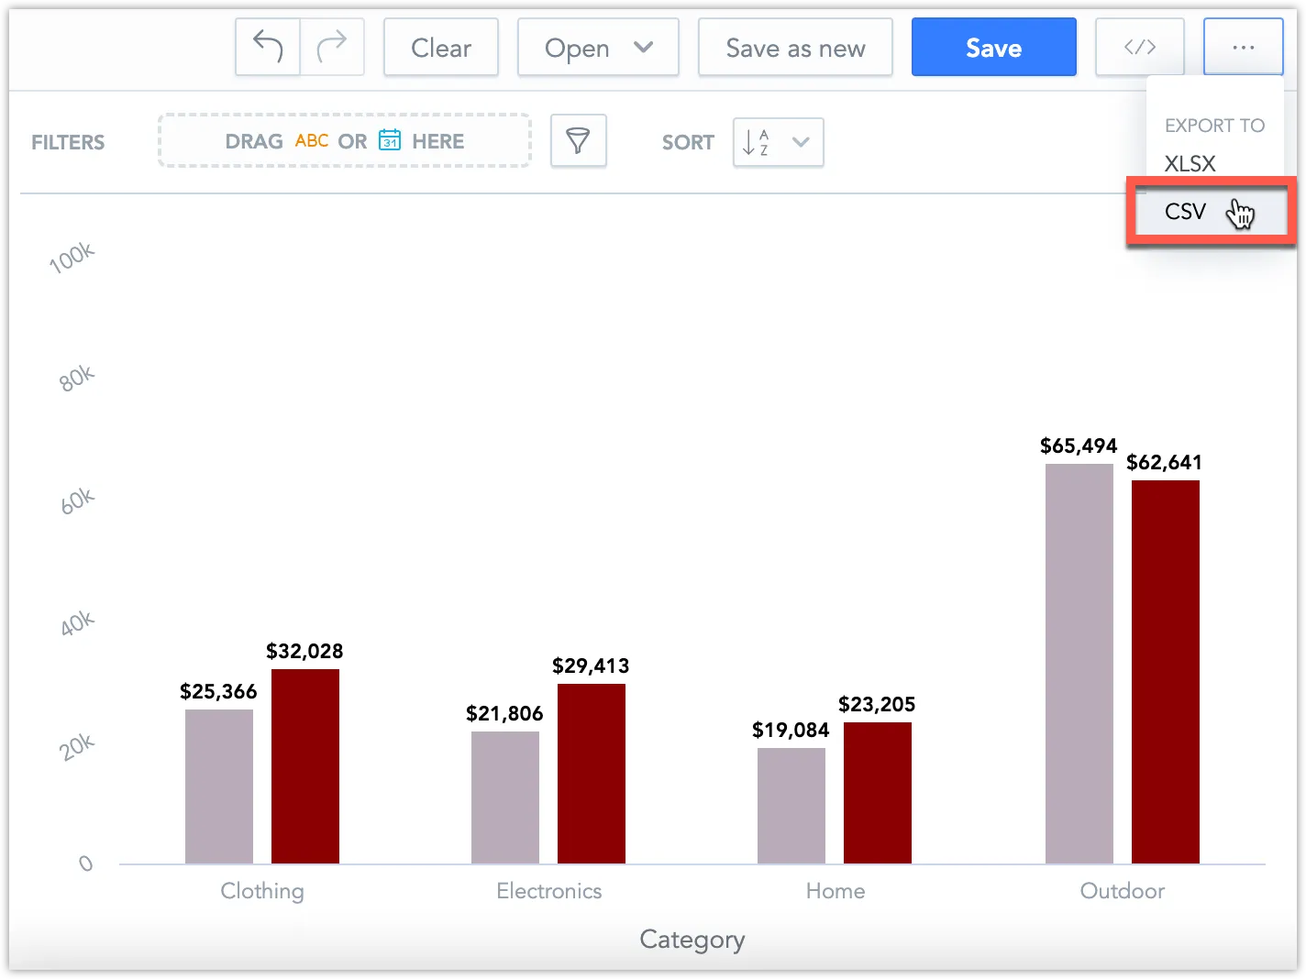Save the chart with the Save button
The image size is (1306, 979).
click(993, 47)
